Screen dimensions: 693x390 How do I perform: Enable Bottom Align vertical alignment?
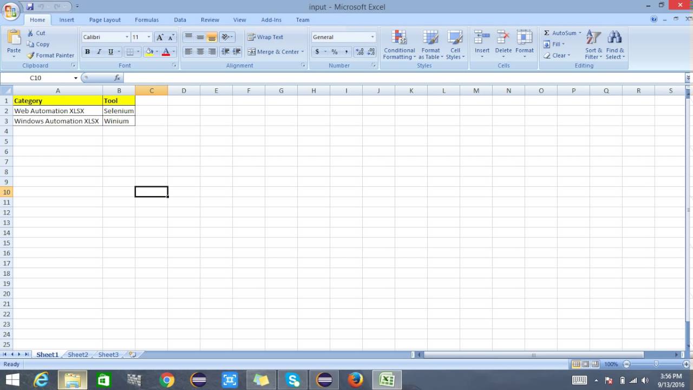click(212, 37)
